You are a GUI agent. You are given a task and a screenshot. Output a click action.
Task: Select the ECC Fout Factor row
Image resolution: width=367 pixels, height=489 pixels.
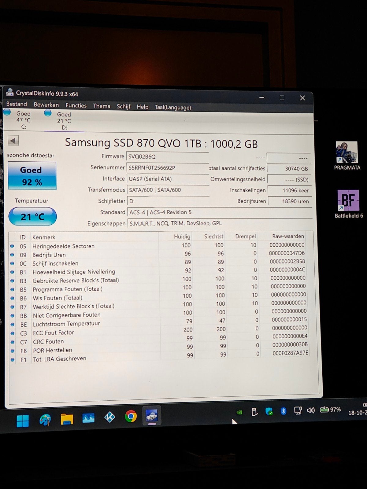[x=159, y=331]
